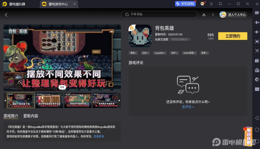The image size is (260, 149).
Task: Expand description with 查看更多
Action: [x=99, y=136]
